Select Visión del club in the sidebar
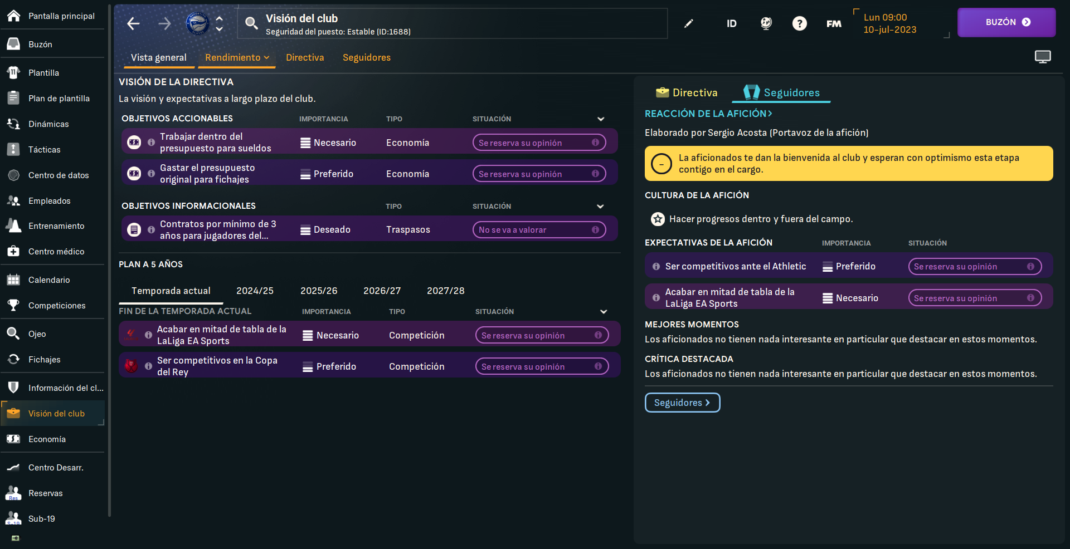Screen dimensions: 1070x549 (x=52, y=413)
